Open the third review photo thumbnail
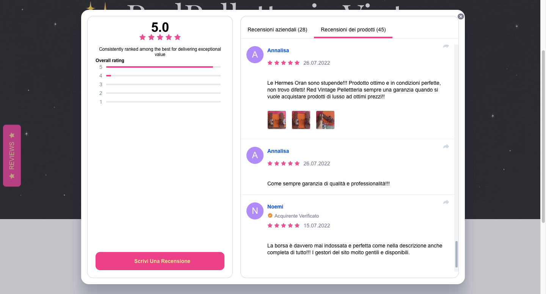 pos(325,120)
